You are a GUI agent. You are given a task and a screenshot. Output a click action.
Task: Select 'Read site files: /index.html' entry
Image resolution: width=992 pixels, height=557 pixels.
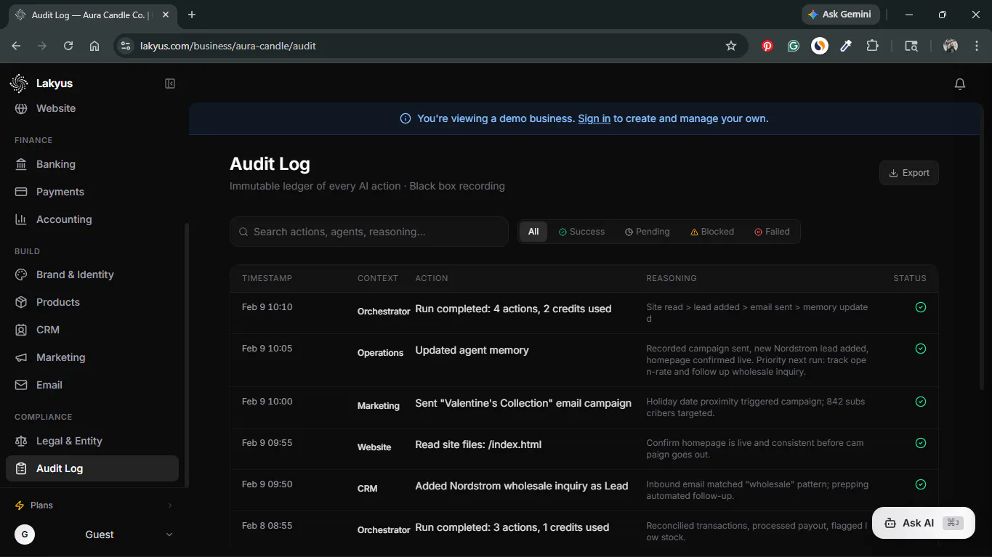tap(478, 444)
